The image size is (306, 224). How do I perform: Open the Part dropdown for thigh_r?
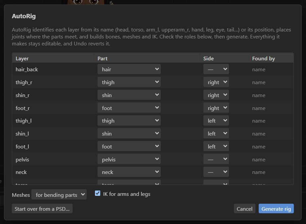tap(129, 82)
